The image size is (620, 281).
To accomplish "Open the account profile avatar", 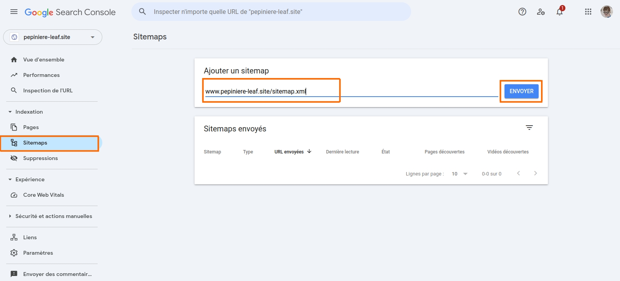I will click(x=607, y=12).
